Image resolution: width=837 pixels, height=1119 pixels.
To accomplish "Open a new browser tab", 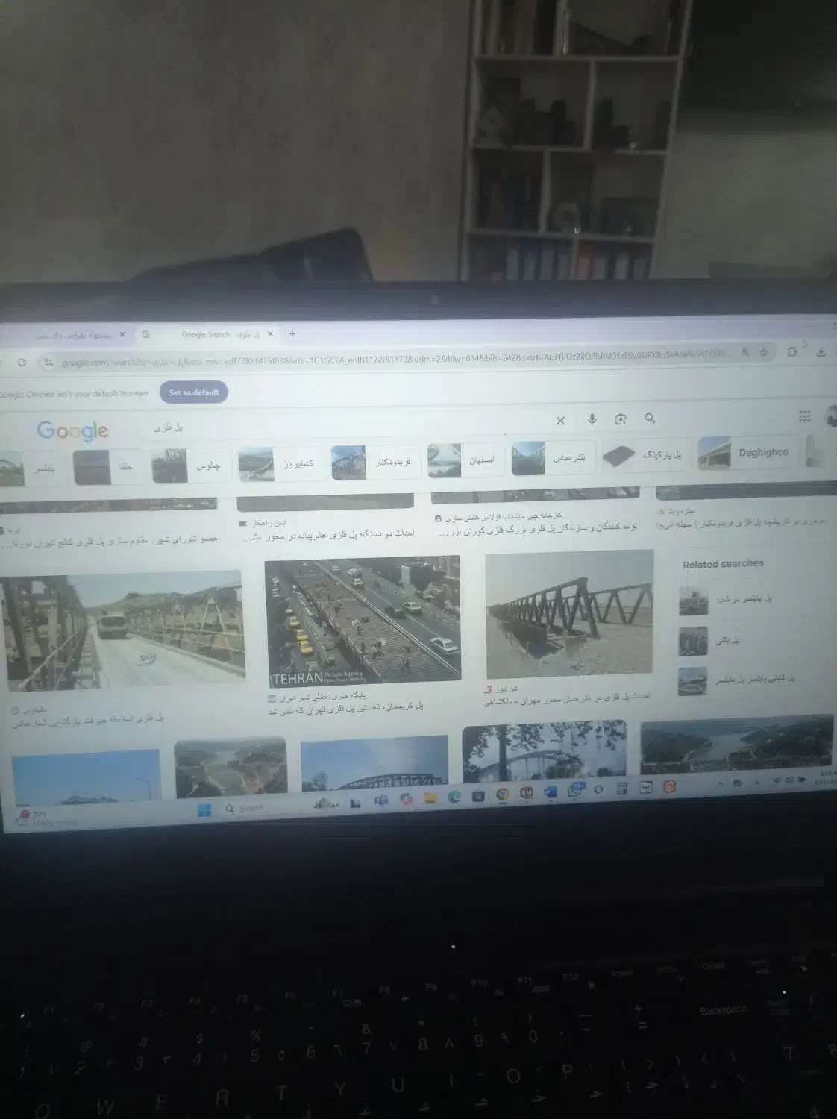I will click(292, 333).
